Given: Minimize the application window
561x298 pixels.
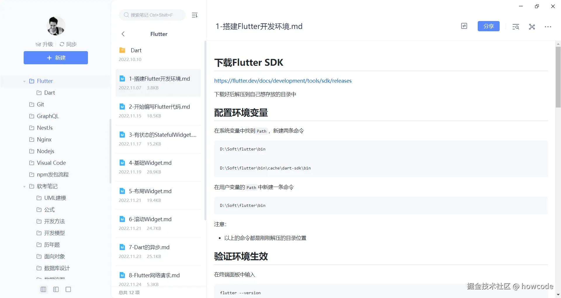Looking at the screenshot, I should [x=521, y=6].
